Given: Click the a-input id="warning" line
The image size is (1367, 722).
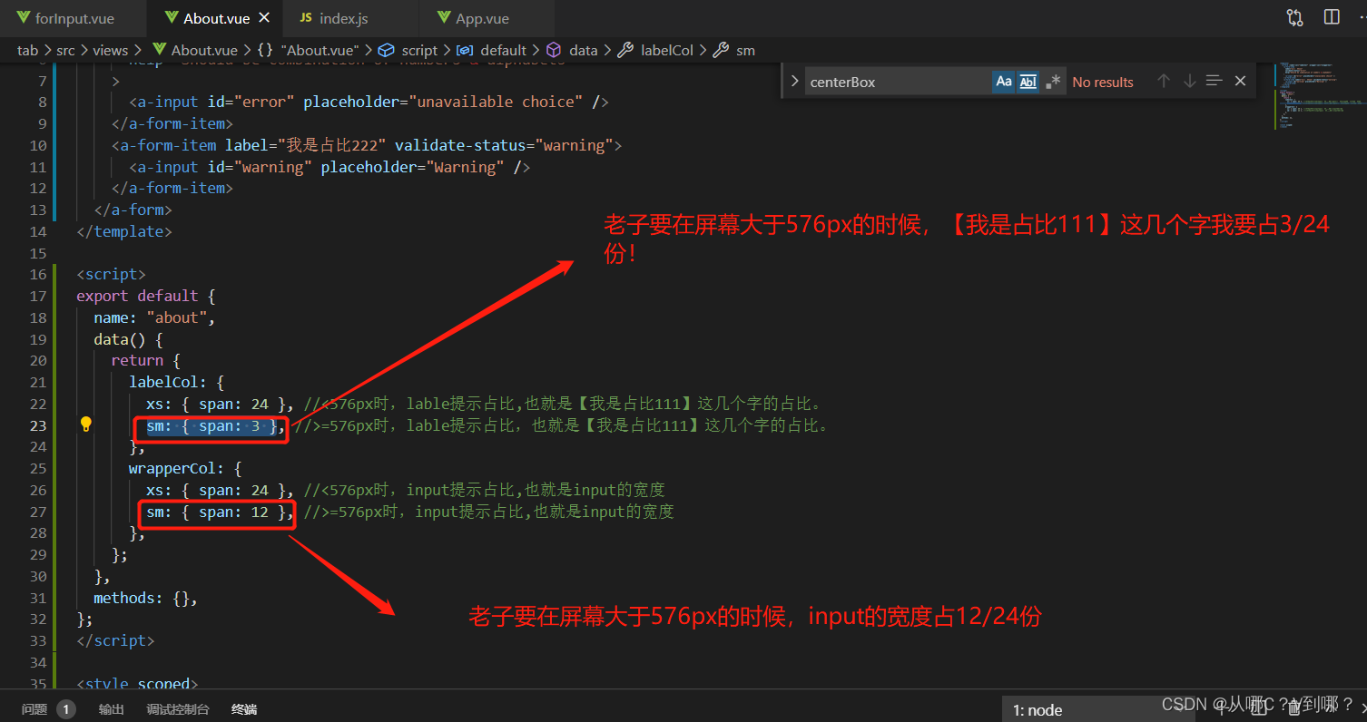Looking at the screenshot, I should coord(329,167).
